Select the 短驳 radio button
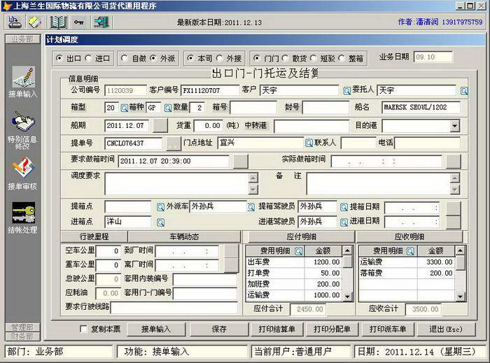490x363 pixels. click(313, 58)
